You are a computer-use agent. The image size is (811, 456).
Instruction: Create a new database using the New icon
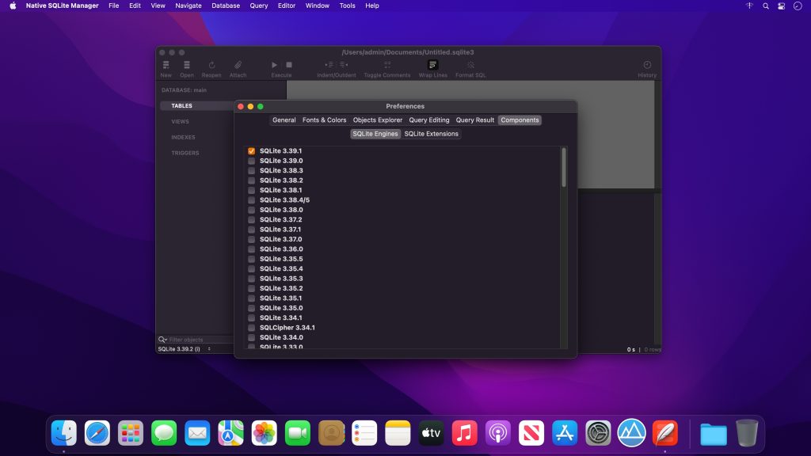coord(166,65)
